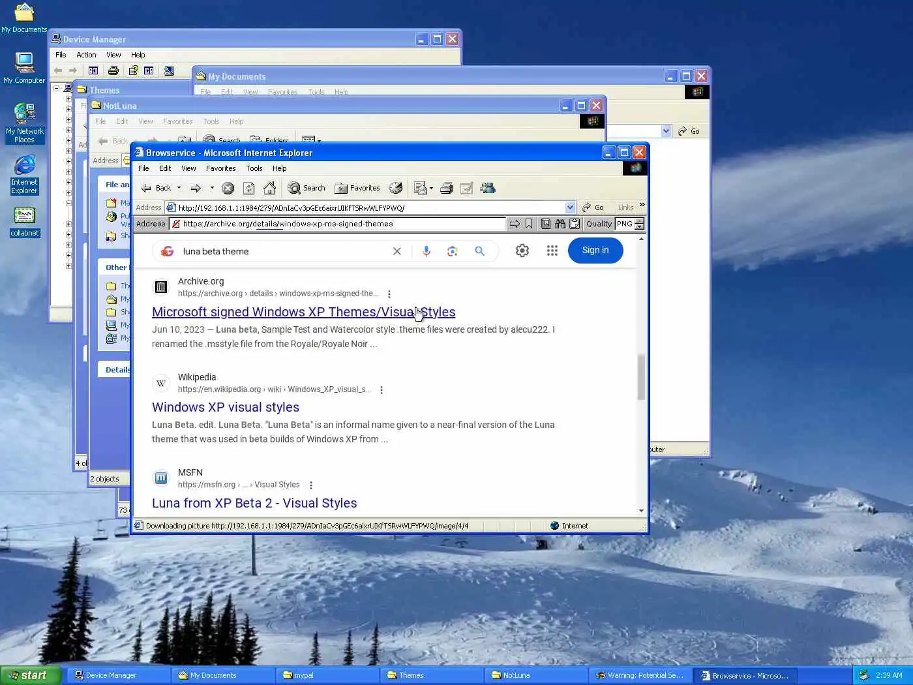Open the Mail icon dropdown arrow
This screenshot has height=685, width=913.
431,189
